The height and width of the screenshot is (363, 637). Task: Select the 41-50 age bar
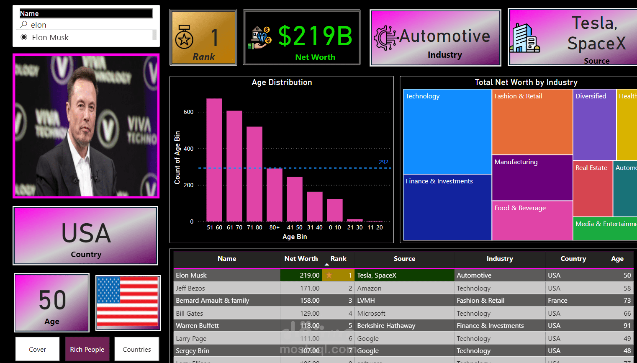click(295, 199)
